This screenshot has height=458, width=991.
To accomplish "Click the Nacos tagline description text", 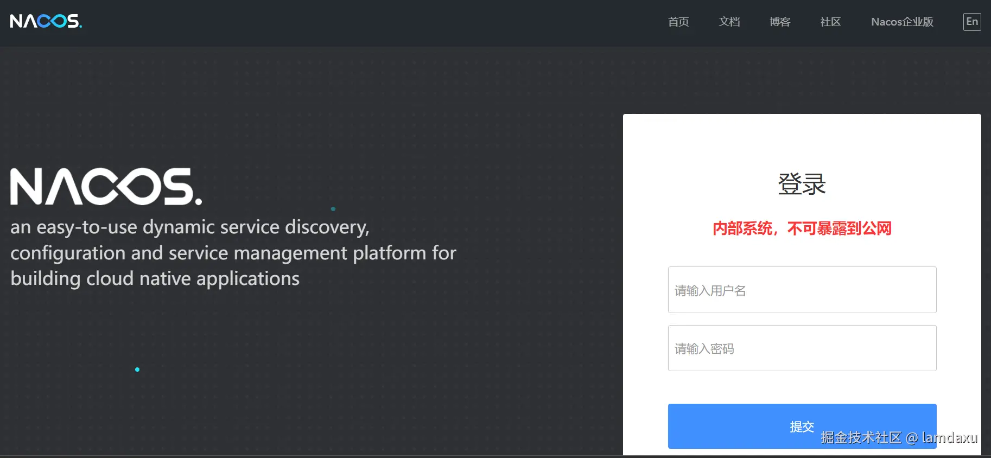I will click(x=233, y=253).
